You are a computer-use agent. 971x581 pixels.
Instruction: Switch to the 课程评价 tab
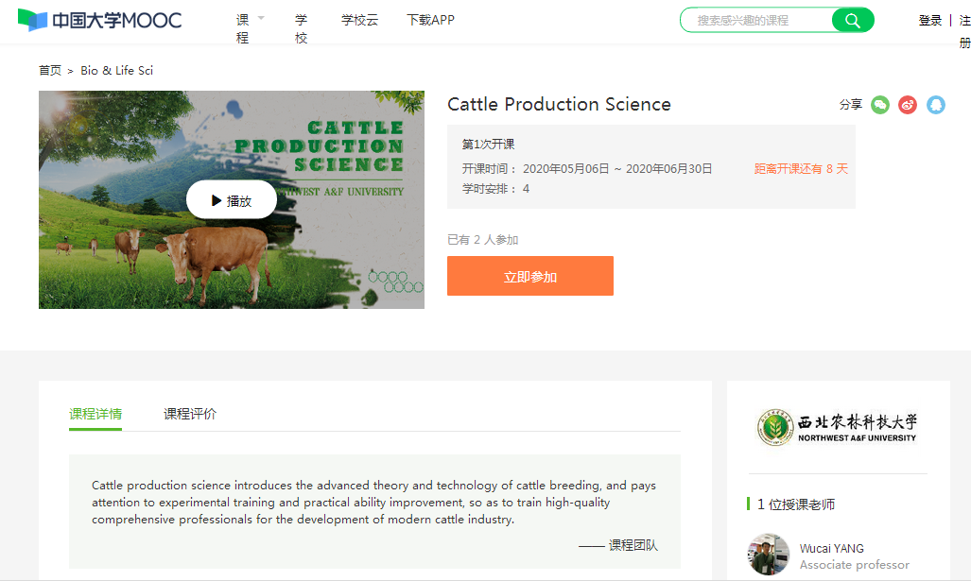tap(190, 414)
